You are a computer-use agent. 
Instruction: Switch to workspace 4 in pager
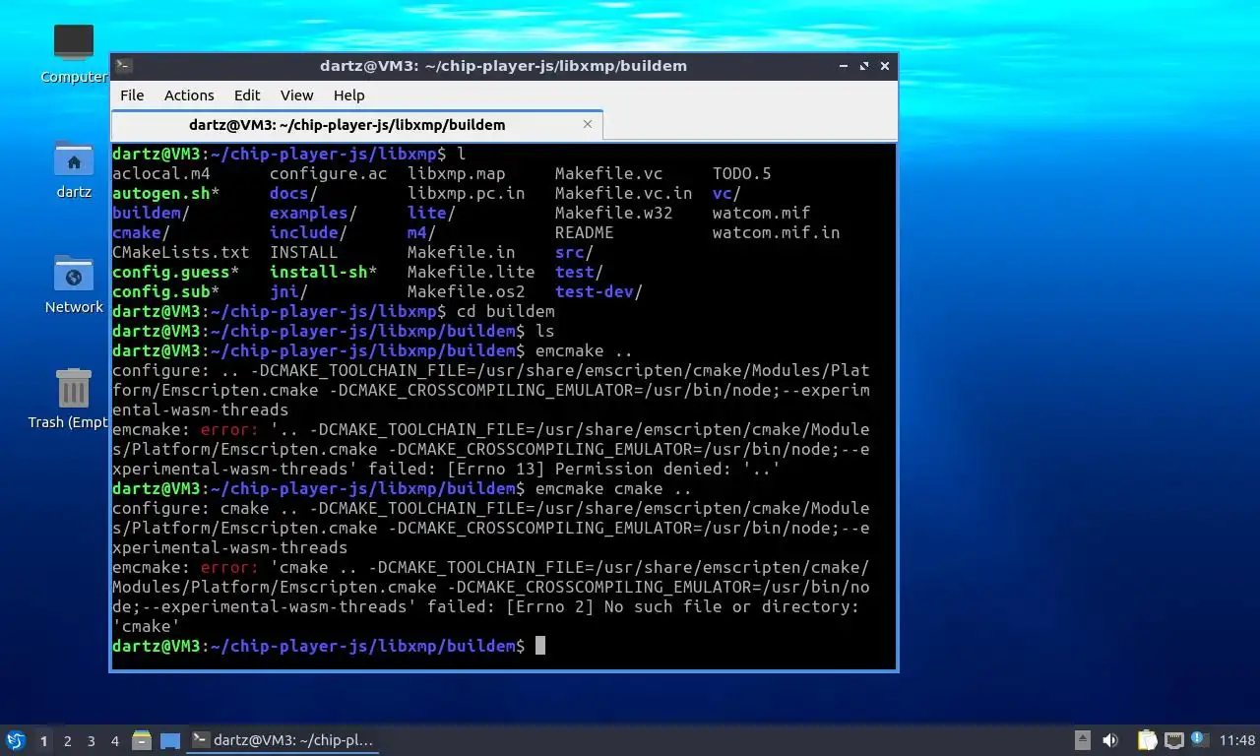115,741
